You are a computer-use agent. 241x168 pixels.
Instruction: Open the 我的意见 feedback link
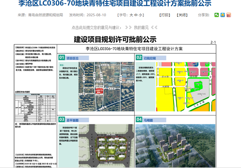[141, 28]
